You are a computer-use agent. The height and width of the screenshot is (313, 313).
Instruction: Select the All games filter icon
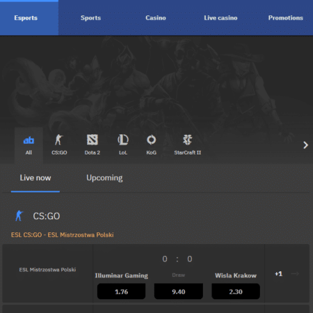[x=29, y=141]
